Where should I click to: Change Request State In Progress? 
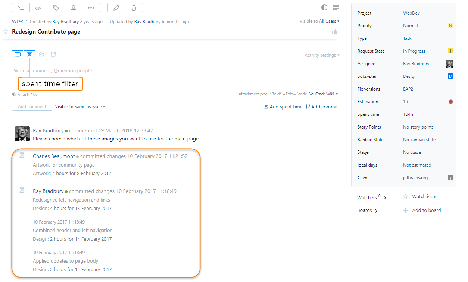coord(414,51)
